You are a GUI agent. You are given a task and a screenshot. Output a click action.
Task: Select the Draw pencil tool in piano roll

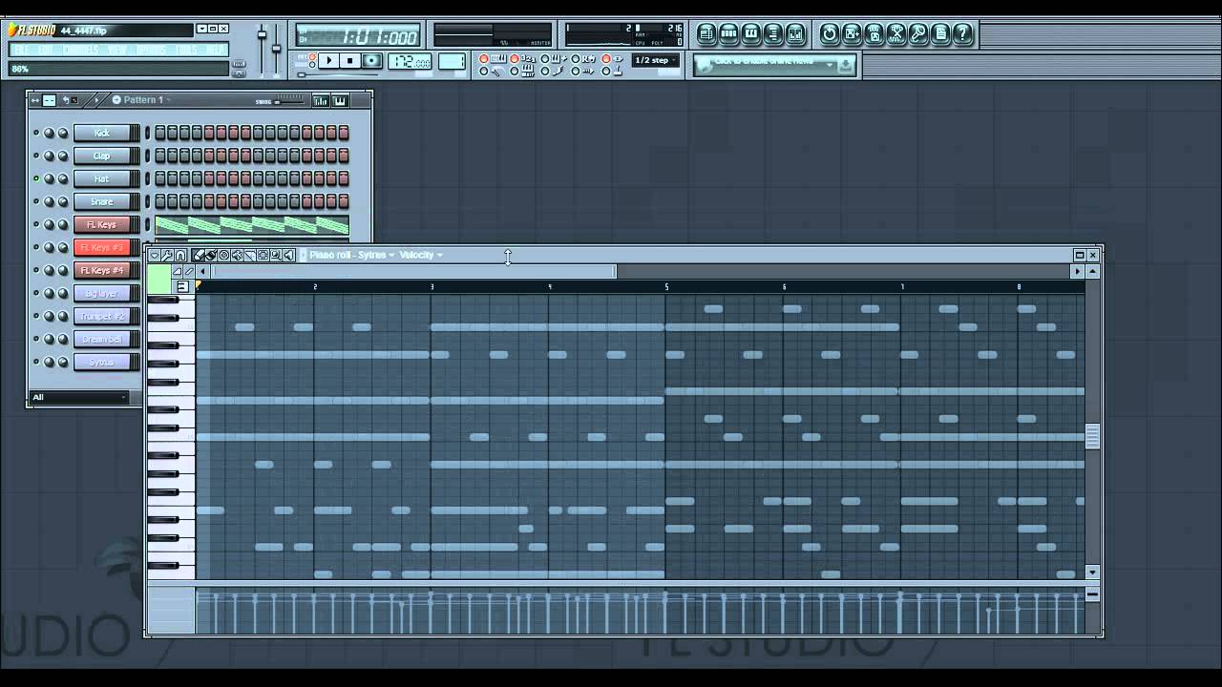point(198,255)
